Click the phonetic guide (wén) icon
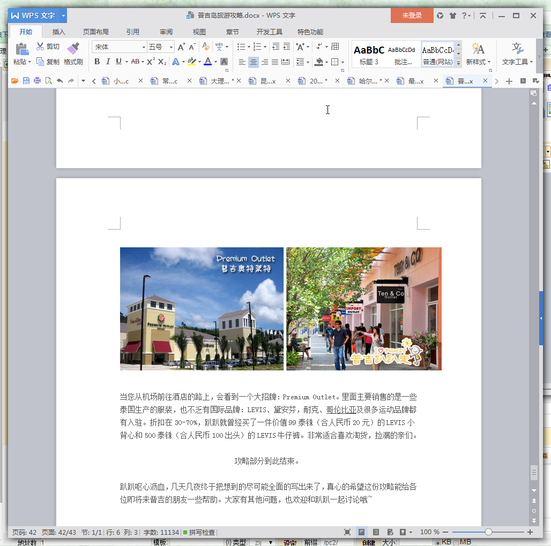The width and height of the screenshot is (551, 546). click(x=219, y=47)
